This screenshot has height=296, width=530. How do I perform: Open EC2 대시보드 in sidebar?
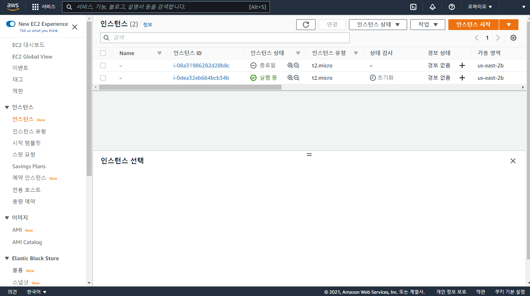coord(29,45)
